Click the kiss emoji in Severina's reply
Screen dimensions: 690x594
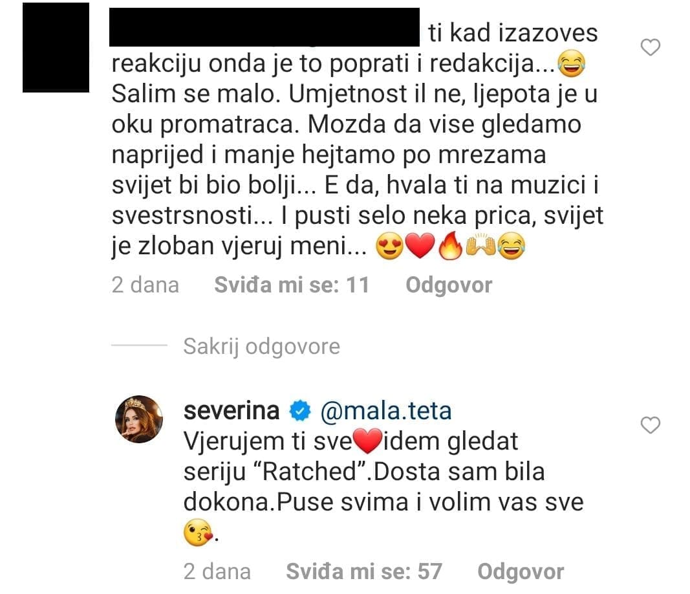[198, 533]
